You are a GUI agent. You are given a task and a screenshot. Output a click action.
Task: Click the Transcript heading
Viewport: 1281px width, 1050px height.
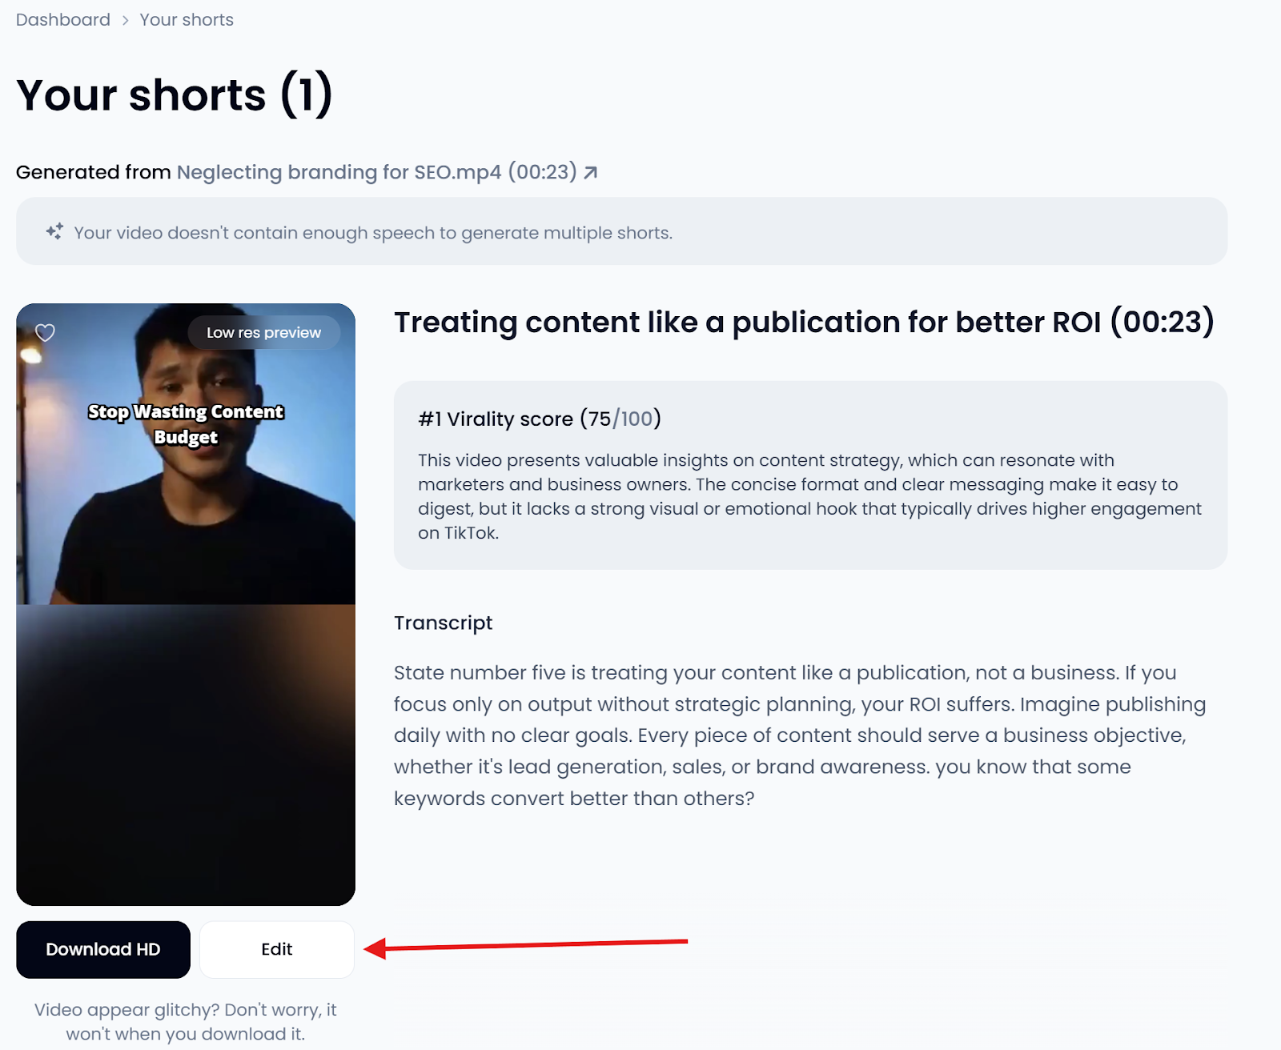(x=443, y=623)
